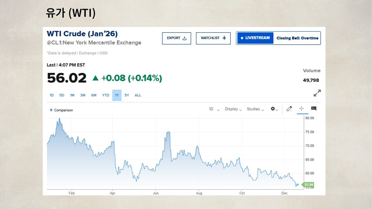Open the Closing Bell: Overtime link
Screen dimensions: 372x209
click(297, 38)
